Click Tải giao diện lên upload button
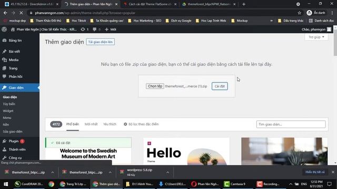Image resolution: width=337 pixels, height=189 pixels. click(101, 42)
